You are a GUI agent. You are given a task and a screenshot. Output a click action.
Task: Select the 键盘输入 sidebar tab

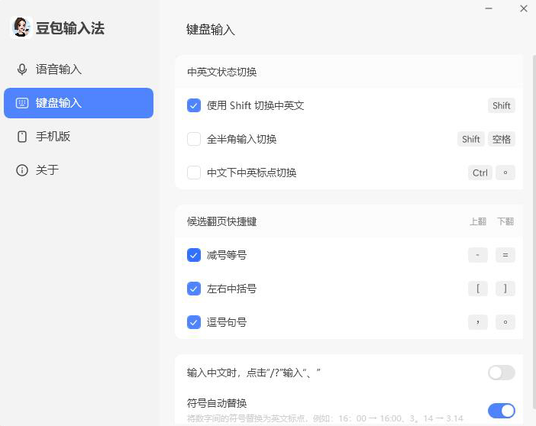click(79, 103)
